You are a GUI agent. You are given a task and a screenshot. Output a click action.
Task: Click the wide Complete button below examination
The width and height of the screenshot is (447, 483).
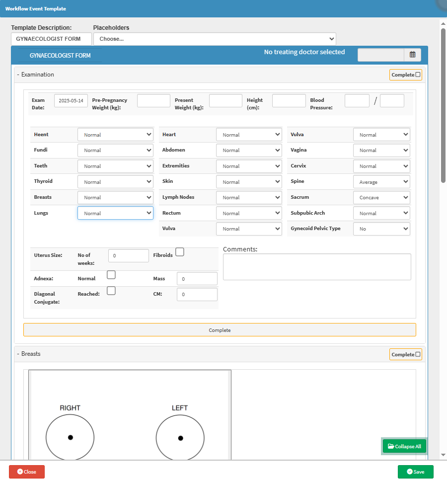point(220,330)
